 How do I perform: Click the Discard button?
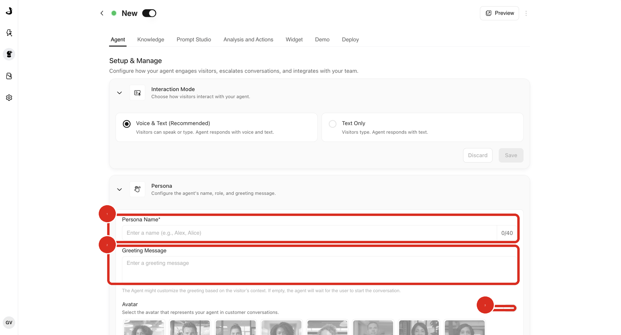(x=477, y=155)
